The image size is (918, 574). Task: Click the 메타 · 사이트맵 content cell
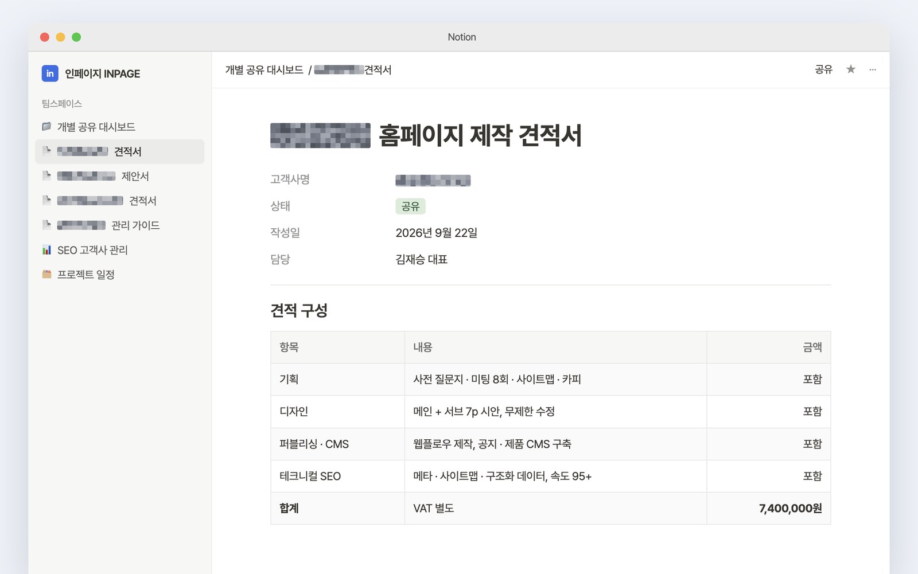[555, 476]
